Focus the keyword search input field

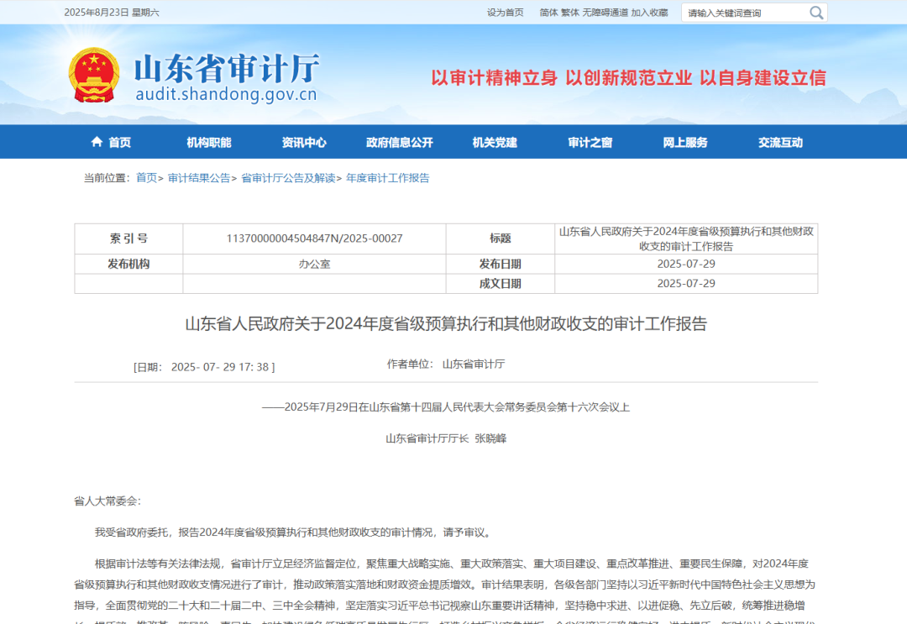[x=747, y=13]
